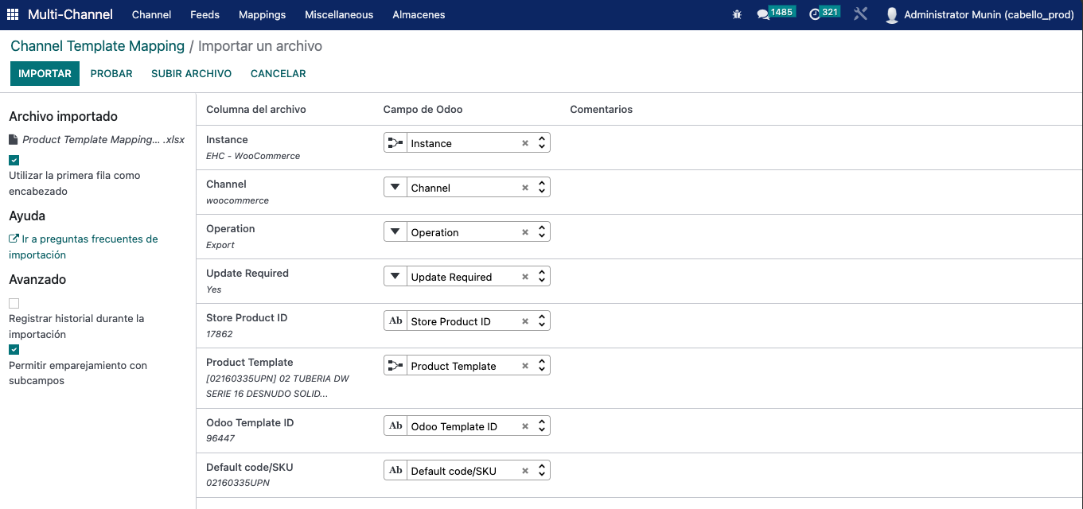The width and height of the screenshot is (1083, 509).
Task: Click the Product Template field input
Action: coord(462,366)
